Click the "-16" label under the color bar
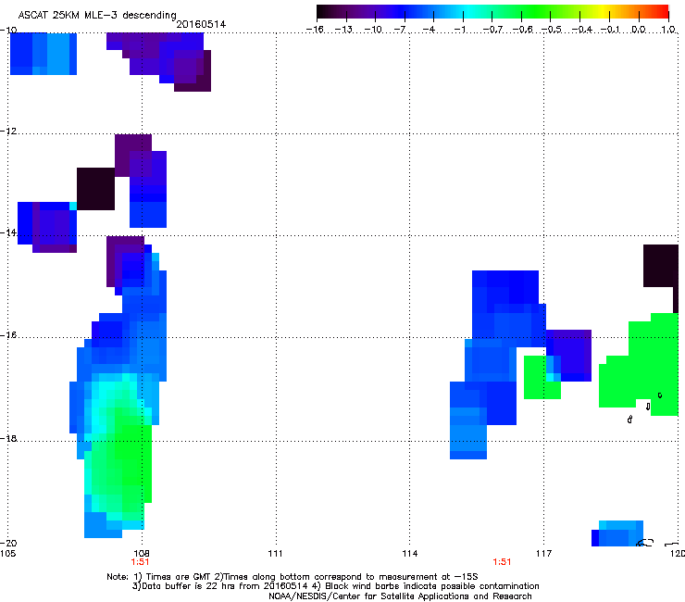 click(315, 30)
